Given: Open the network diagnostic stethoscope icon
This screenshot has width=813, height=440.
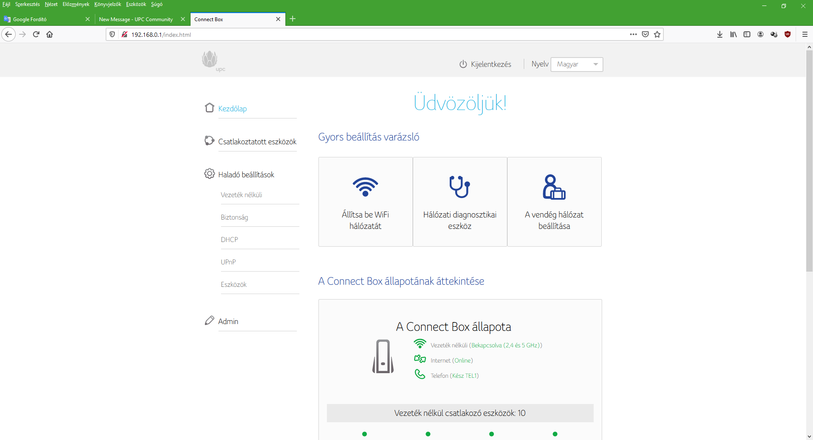Looking at the screenshot, I should (x=459, y=187).
